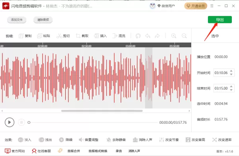Click the undo arrow icon

[x=148, y=36]
